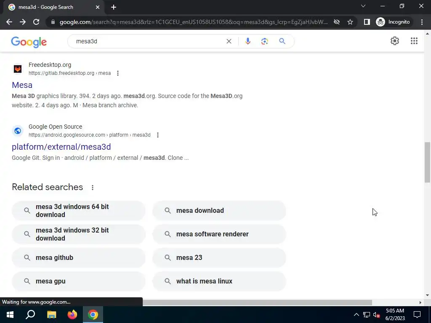Search 'mesa download' suggestion
This screenshot has width=431, height=323.
click(x=219, y=211)
